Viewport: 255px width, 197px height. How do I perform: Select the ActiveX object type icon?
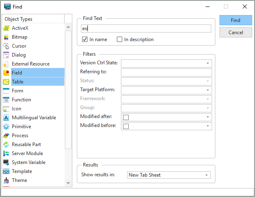pos(6,28)
